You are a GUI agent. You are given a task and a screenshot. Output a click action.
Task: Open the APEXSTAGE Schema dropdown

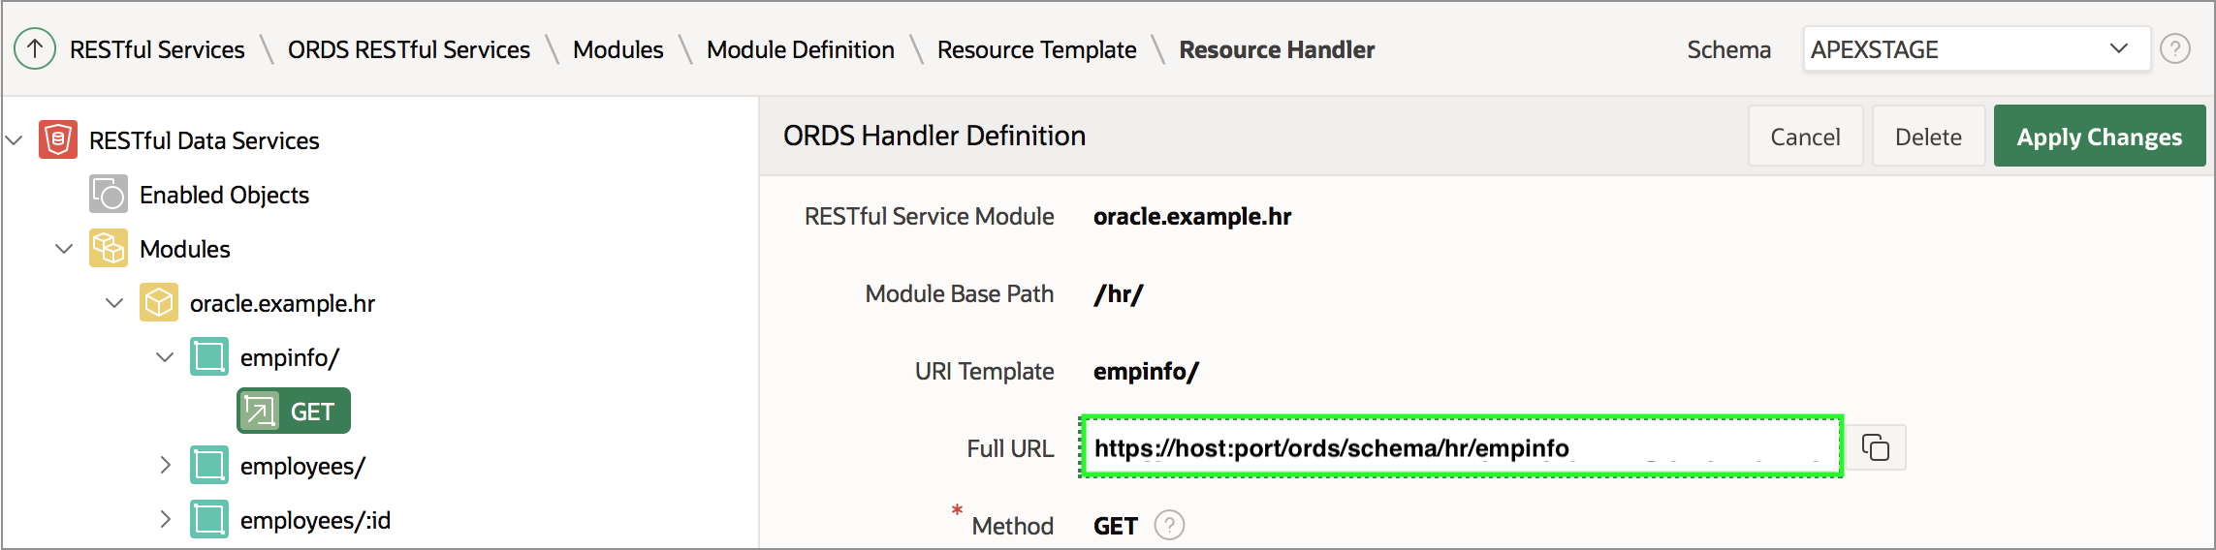point(1976,48)
